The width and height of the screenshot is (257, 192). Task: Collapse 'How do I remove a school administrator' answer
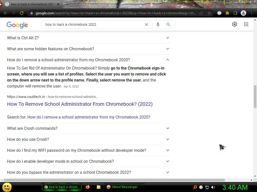(89, 60)
